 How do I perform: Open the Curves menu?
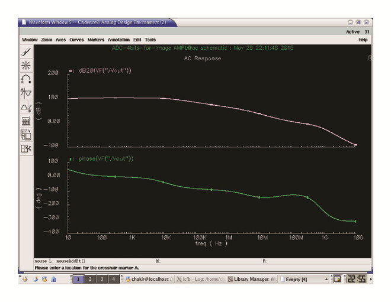point(76,40)
